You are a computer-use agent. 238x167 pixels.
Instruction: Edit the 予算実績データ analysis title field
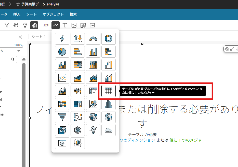64,4
